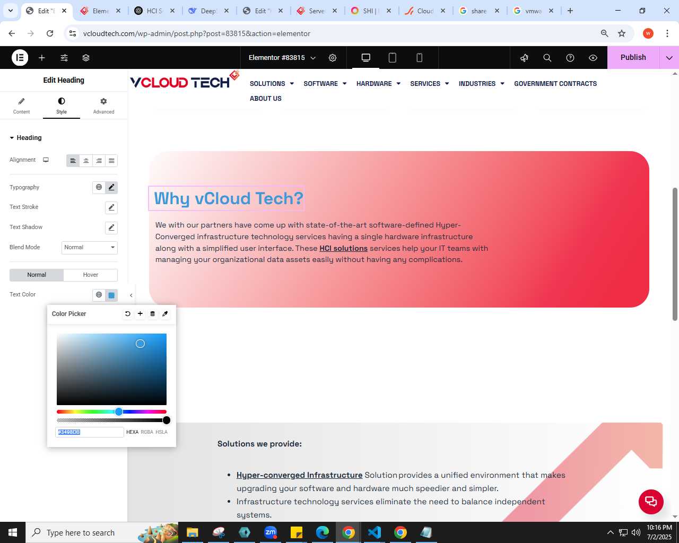Select HSLA color format

162,432
